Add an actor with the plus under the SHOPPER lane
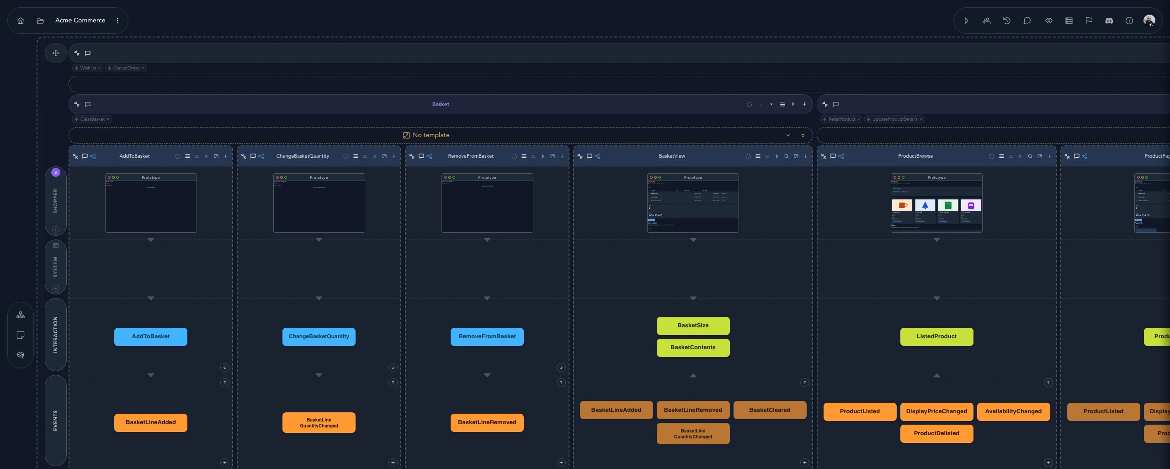 coord(56,230)
